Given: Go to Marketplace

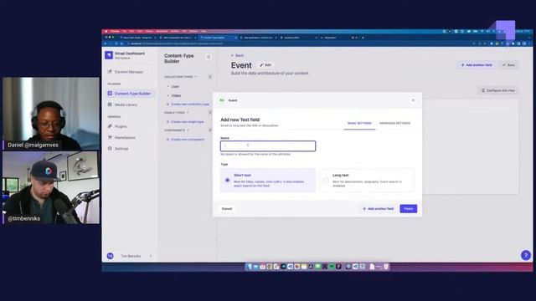Looking at the screenshot, I should coord(121,137).
